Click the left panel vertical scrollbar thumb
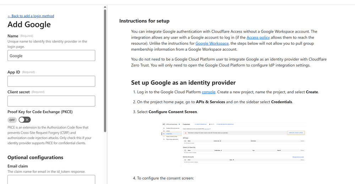Viewport: 355px width, 184px height. (x=105, y=71)
